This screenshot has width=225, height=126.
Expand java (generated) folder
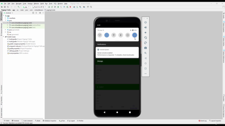pyautogui.click(x=6, y=30)
